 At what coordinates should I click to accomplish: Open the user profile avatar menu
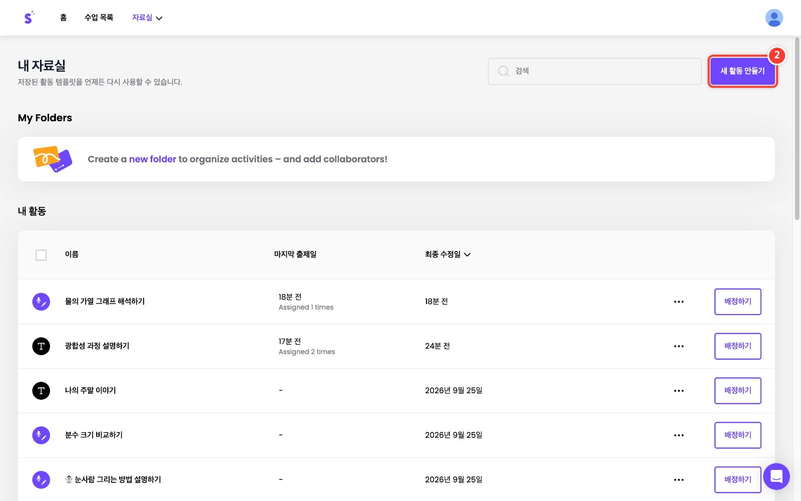[774, 18]
